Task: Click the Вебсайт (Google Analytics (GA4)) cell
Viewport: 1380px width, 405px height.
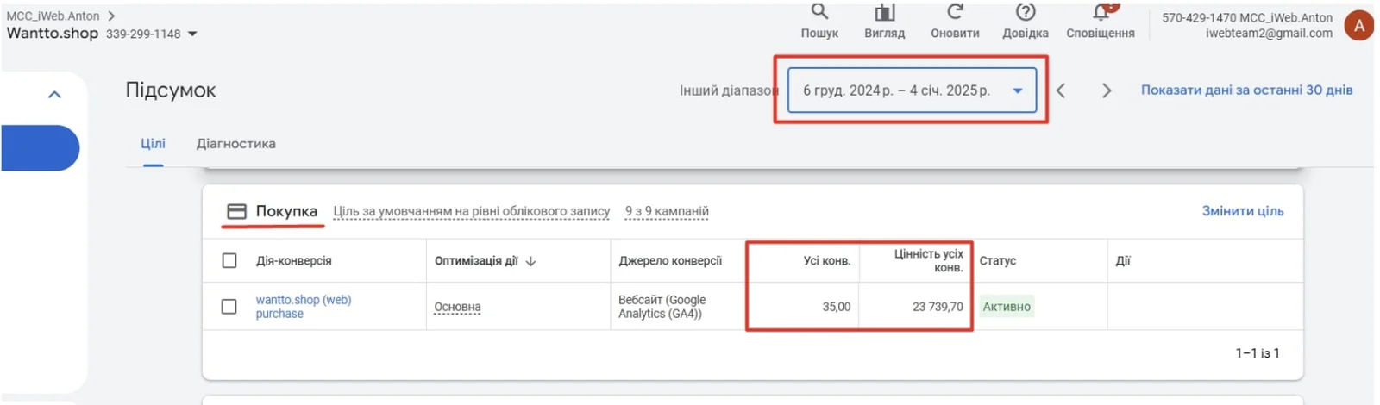Action: tap(662, 307)
